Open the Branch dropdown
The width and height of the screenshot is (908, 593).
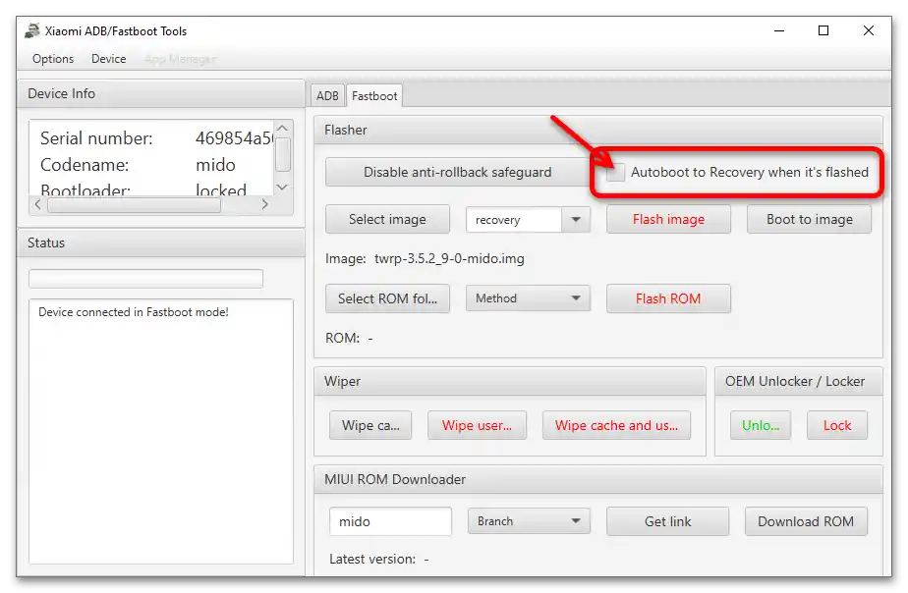(529, 521)
